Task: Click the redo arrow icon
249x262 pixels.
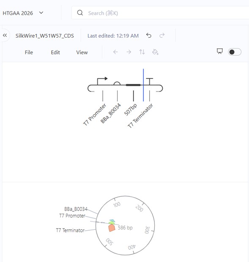Action: coord(162,36)
